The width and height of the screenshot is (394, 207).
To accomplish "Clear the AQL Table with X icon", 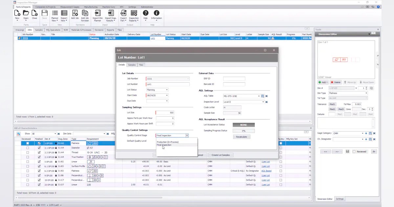I will [267, 96].
